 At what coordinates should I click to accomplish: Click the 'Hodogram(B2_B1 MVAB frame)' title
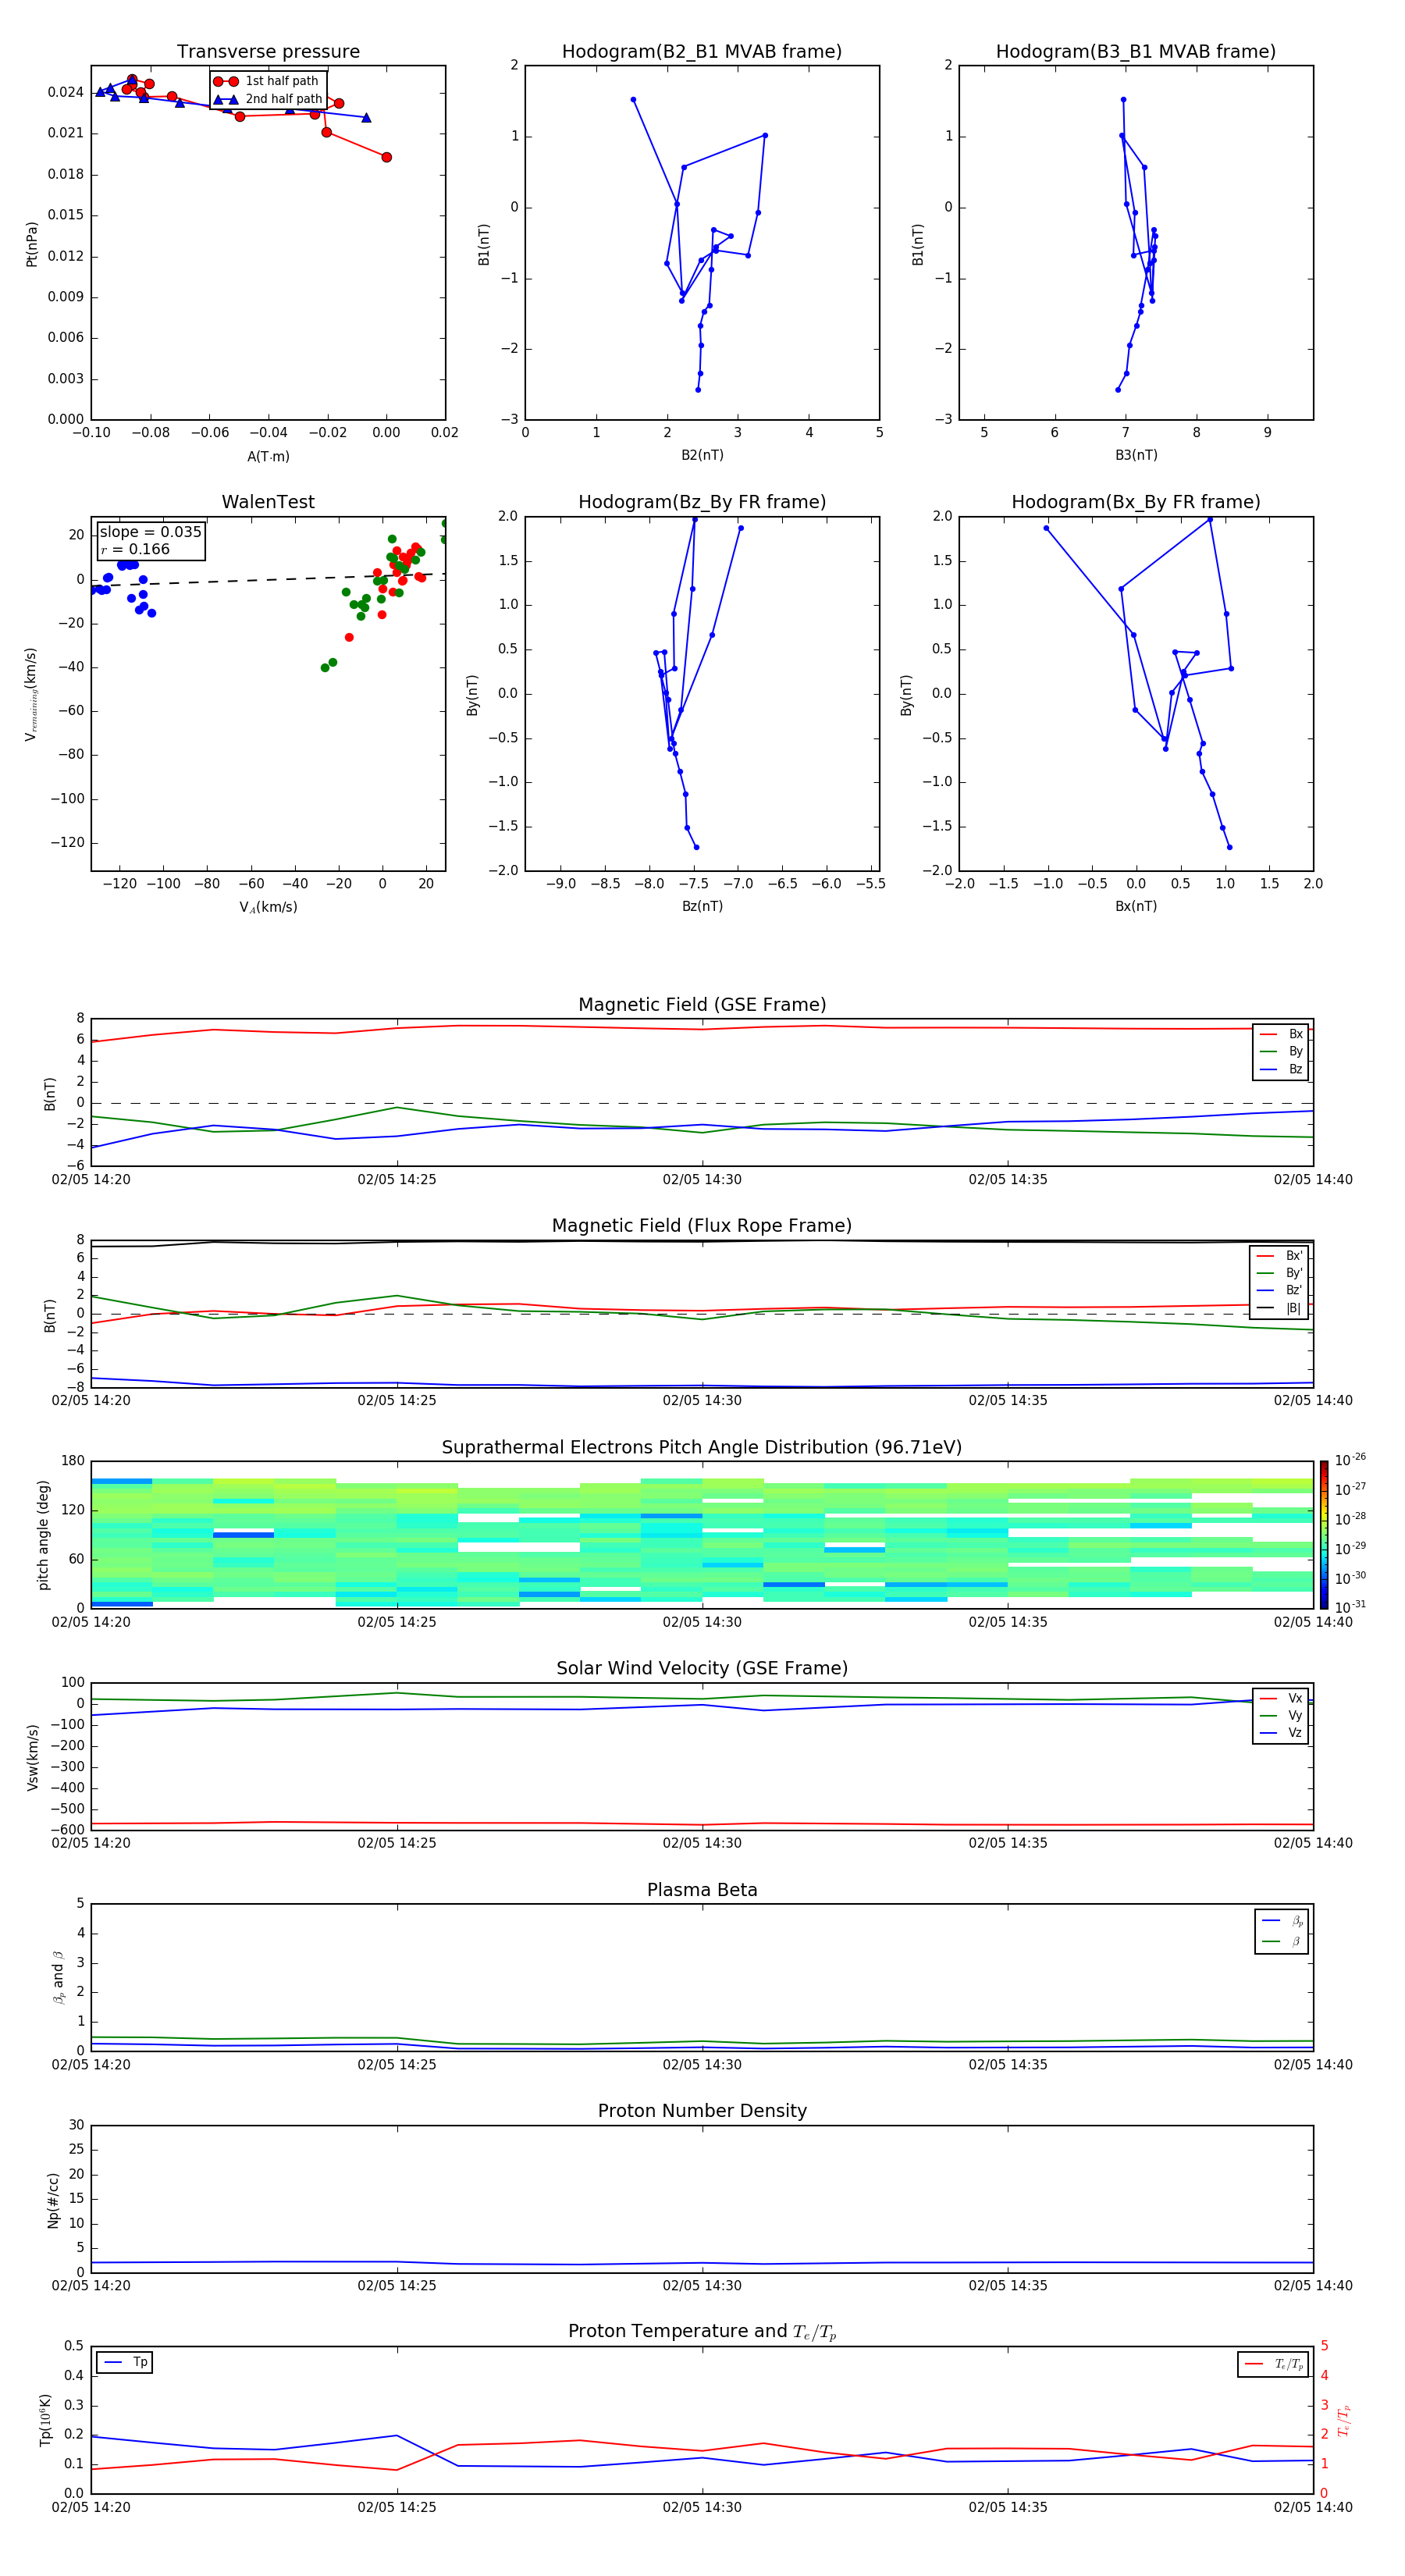702,51
